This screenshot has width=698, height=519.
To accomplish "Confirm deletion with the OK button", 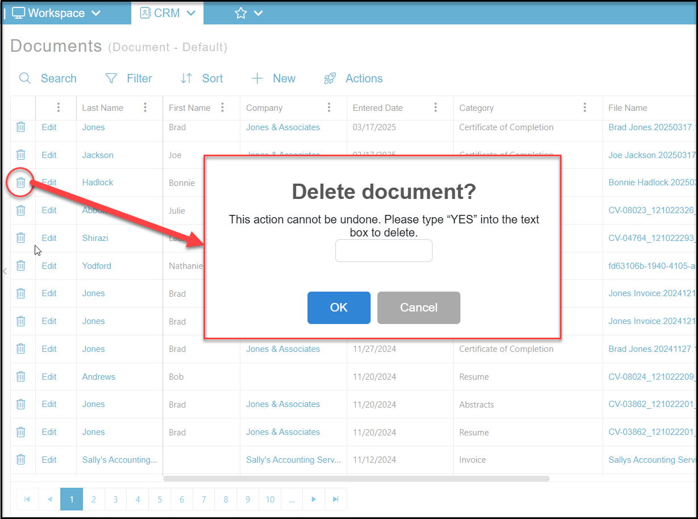I will 339,308.
